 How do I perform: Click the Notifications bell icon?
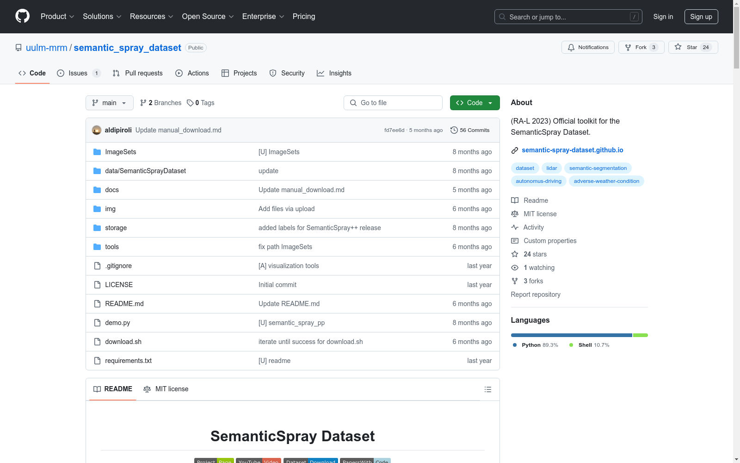click(x=571, y=47)
